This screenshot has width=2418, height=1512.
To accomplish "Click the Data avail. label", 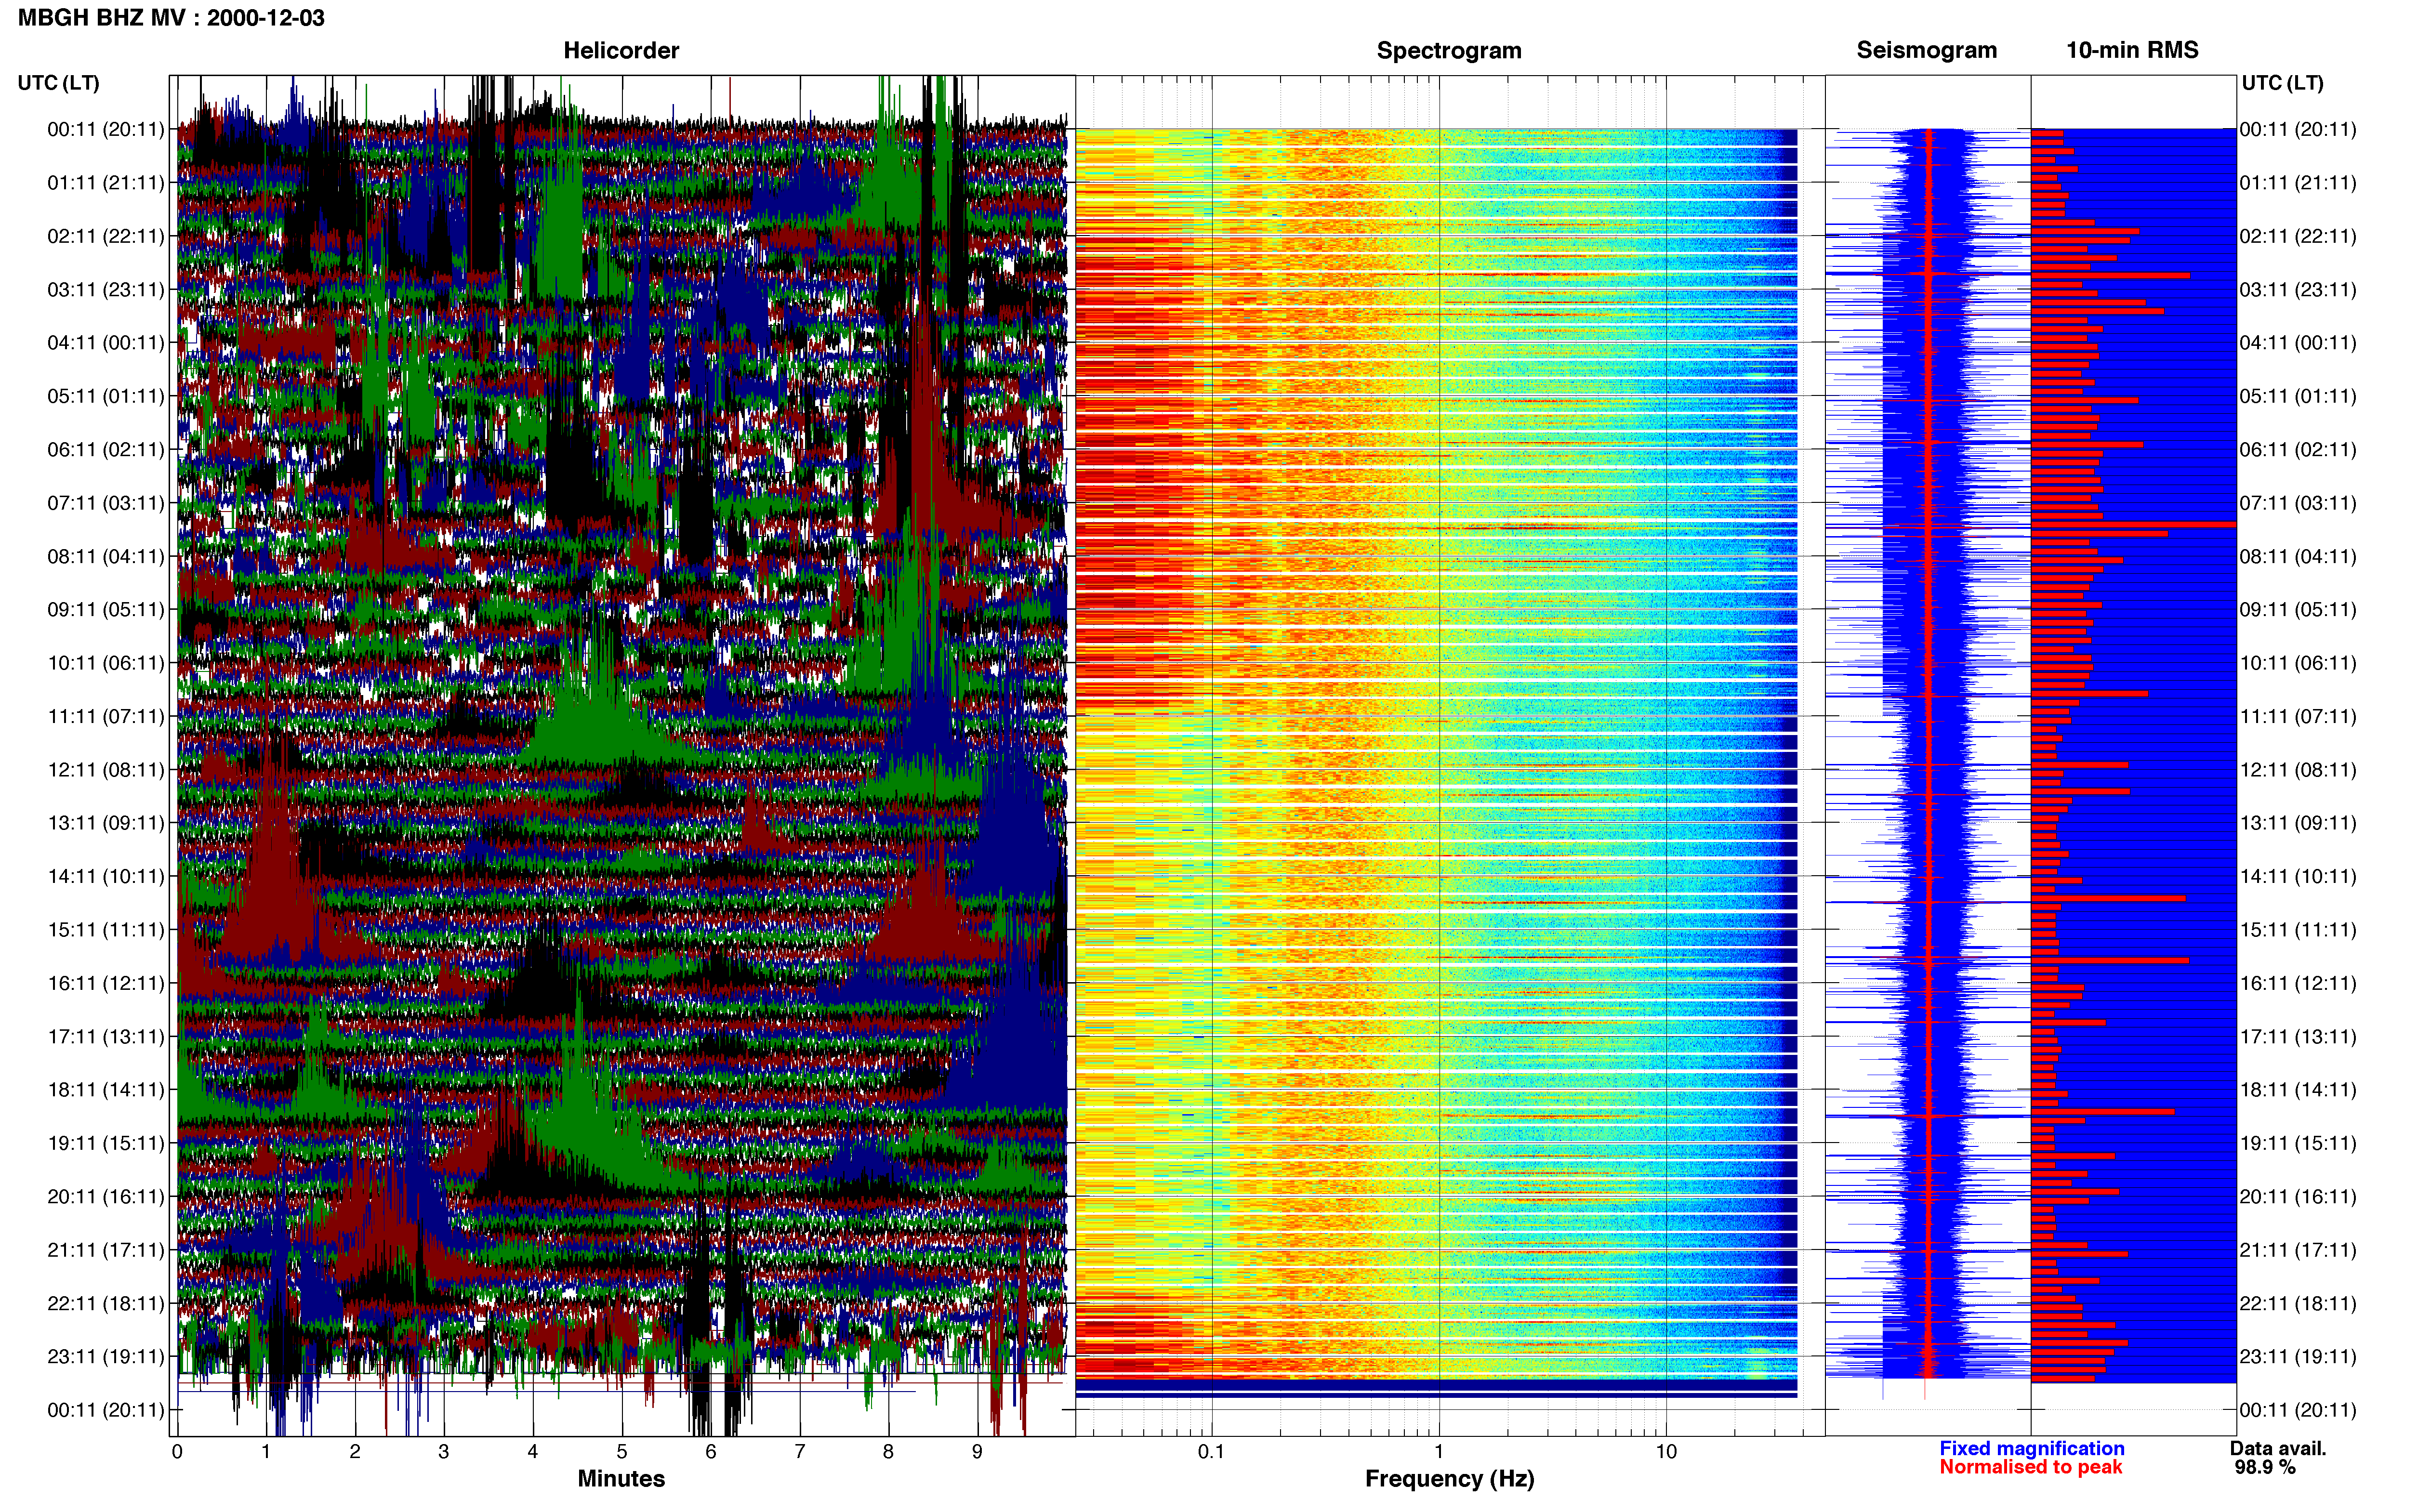I will 2278,1448.
